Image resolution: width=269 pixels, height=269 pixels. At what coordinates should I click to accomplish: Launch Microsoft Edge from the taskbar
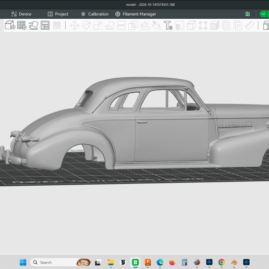(160, 262)
